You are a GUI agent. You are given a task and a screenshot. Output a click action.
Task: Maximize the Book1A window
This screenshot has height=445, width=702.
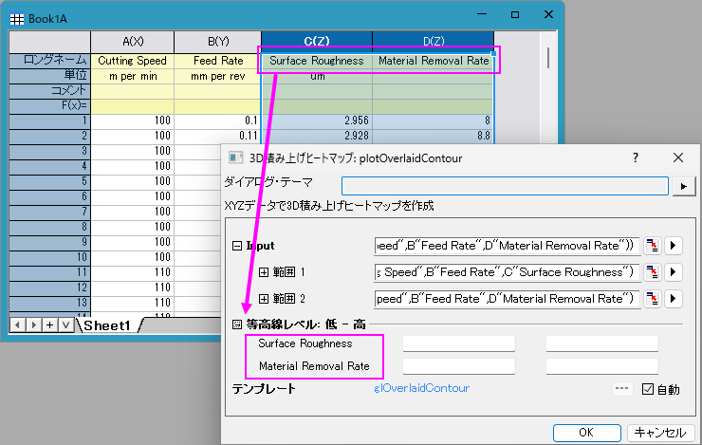tap(515, 15)
